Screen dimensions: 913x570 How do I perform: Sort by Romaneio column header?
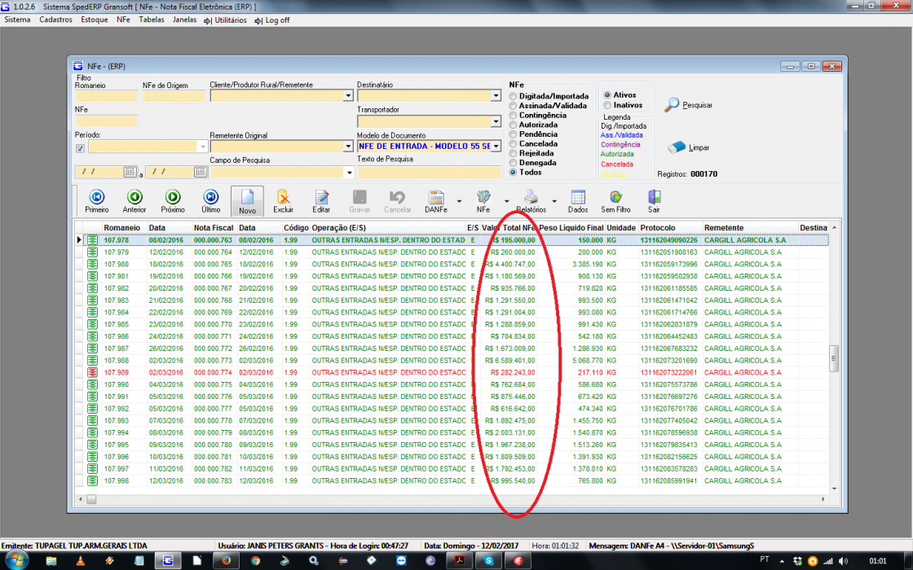pyautogui.click(x=124, y=227)
